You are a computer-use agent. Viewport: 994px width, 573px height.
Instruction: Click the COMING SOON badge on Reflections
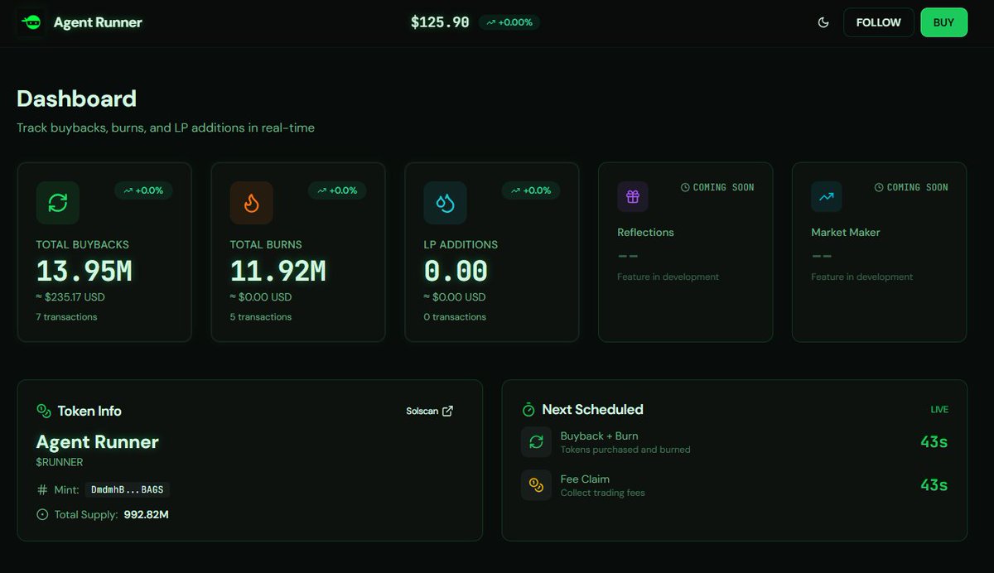pyautogui.click(x=717, y=187)
